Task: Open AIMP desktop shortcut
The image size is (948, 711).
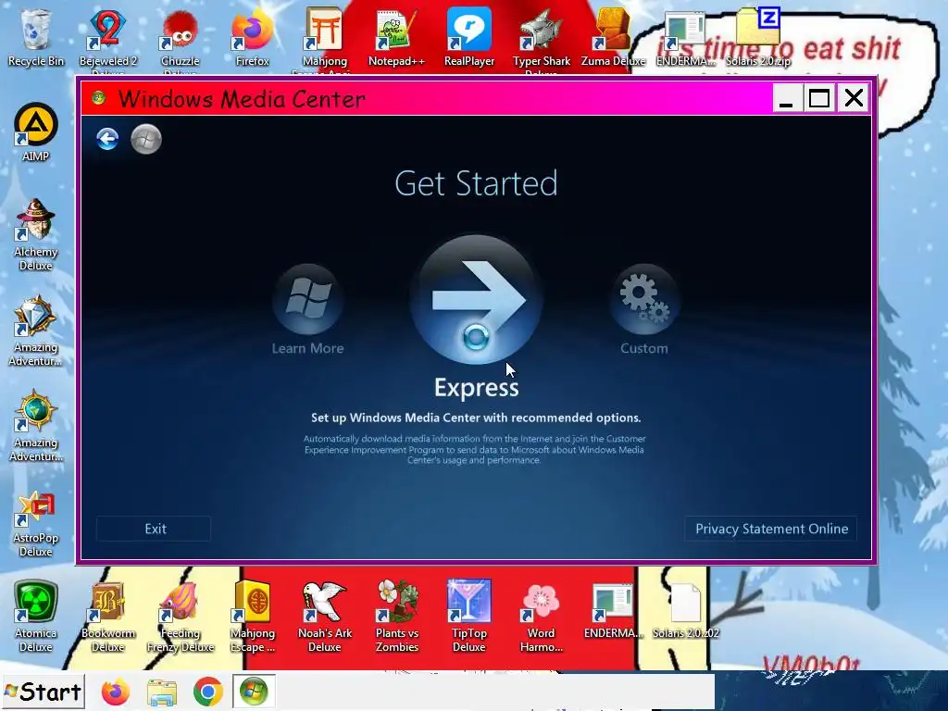Action: [x=36, y=132]
